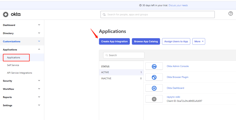Open the raysync-oidc application link

(x=174, y=97)
